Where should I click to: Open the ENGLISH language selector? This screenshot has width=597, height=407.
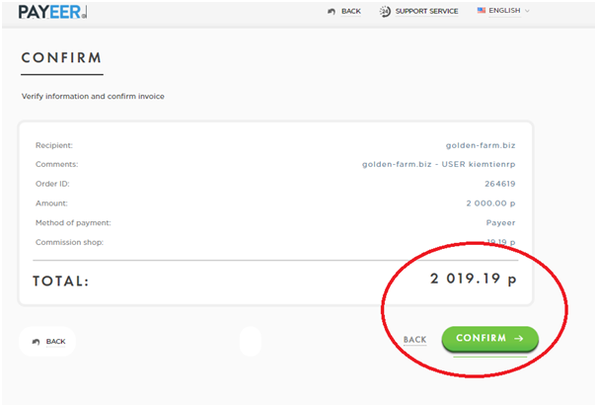(x=503, y=11)
